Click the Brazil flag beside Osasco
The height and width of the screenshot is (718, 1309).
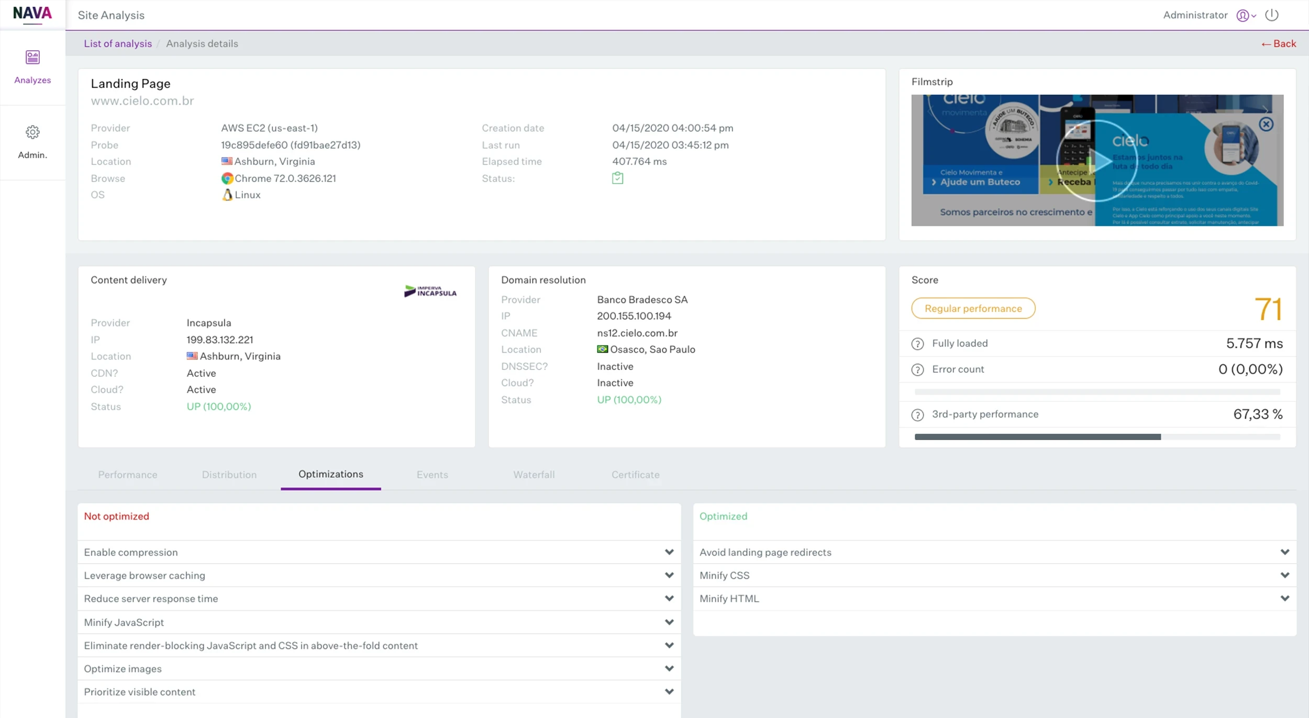point(603,349)
